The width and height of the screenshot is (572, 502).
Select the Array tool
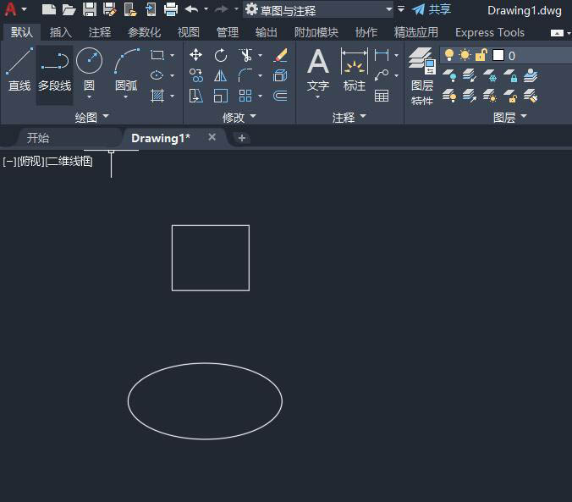245,96
